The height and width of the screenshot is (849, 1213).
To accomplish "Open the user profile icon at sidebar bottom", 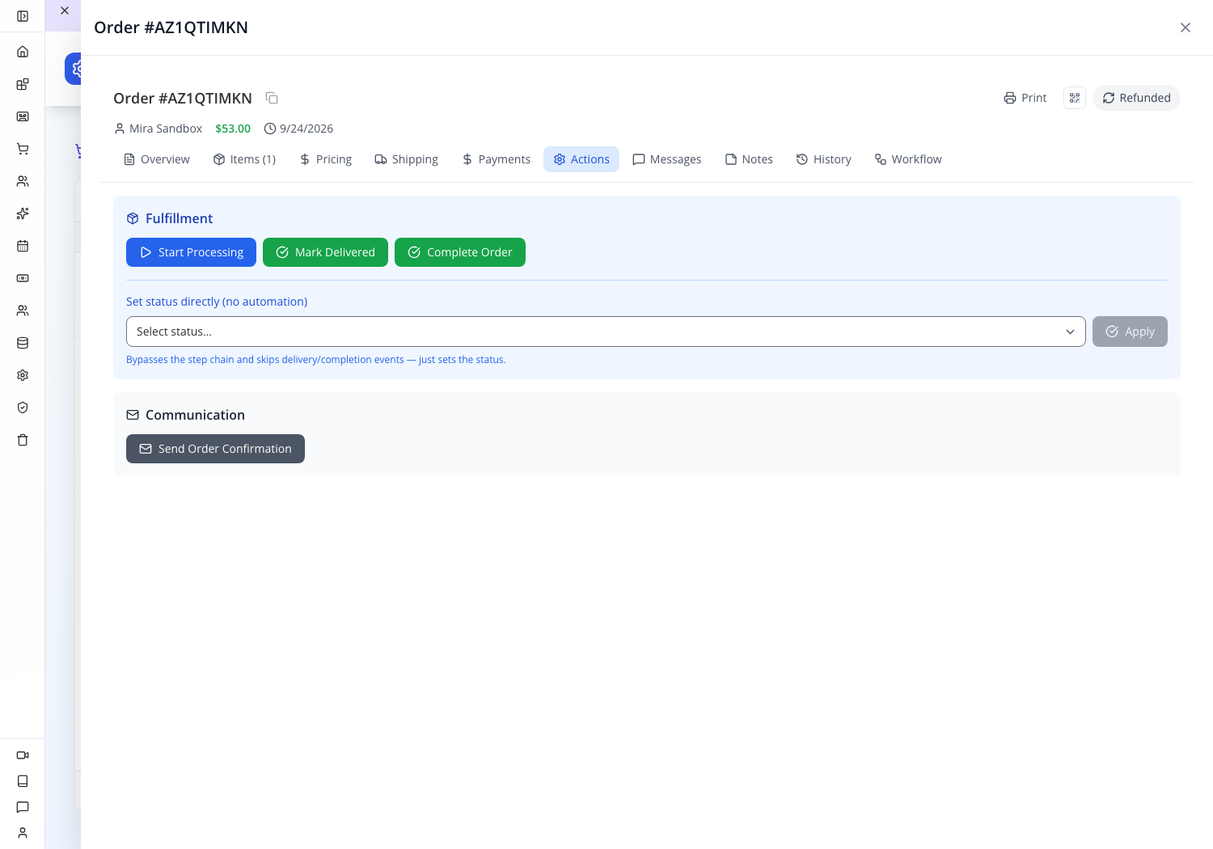I will point(23,833).
